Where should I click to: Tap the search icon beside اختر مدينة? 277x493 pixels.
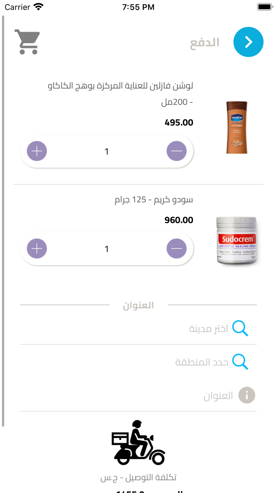coord(241,328)
